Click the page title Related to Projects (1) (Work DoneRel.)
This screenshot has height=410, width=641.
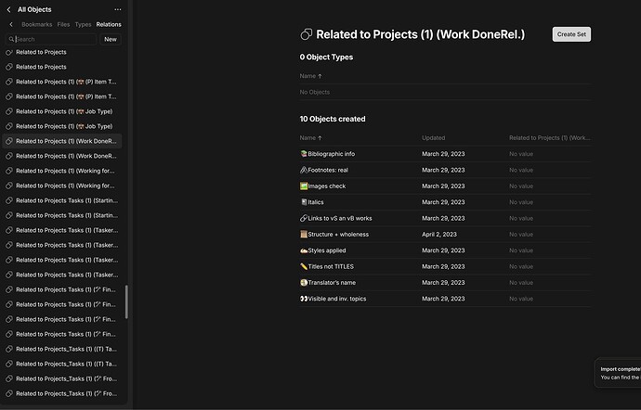point(420,34)
